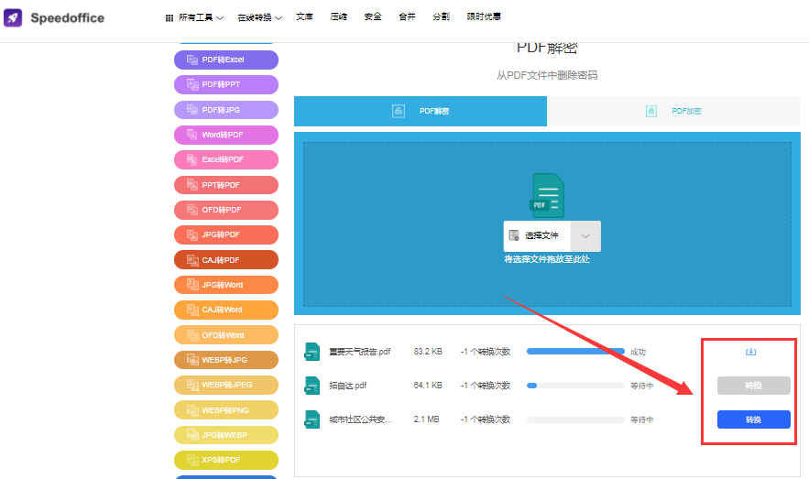The width and height of the screenshot is (809, 479).
Task: Click the 成功 status label
Action: (x=639, y=353)
